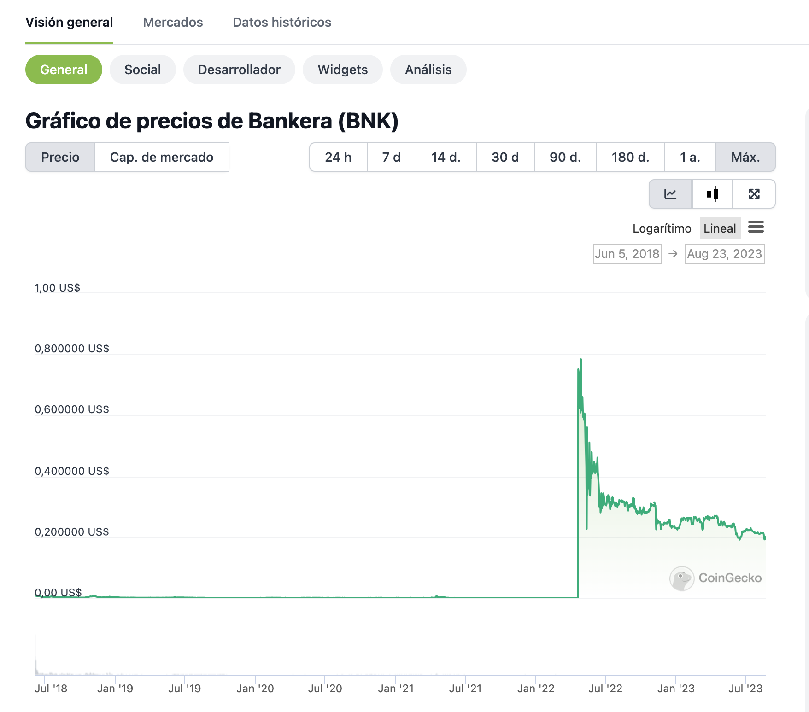Select the Widgets pill button

343,70
